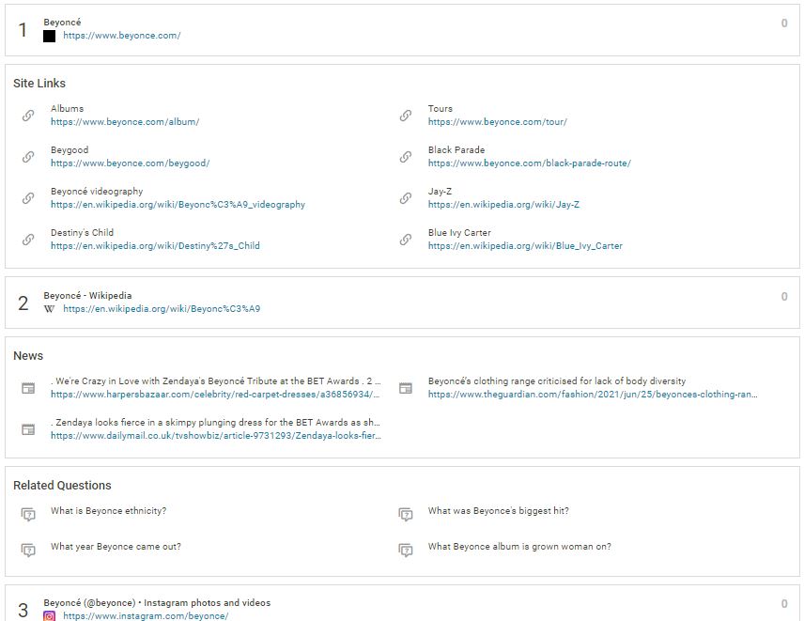804x621 pixels.
Task: Click question icon beside 'What year Beyonce came out?'
Action: [28, 551]
